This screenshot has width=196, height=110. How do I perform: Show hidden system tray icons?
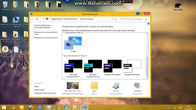(165, 108)
